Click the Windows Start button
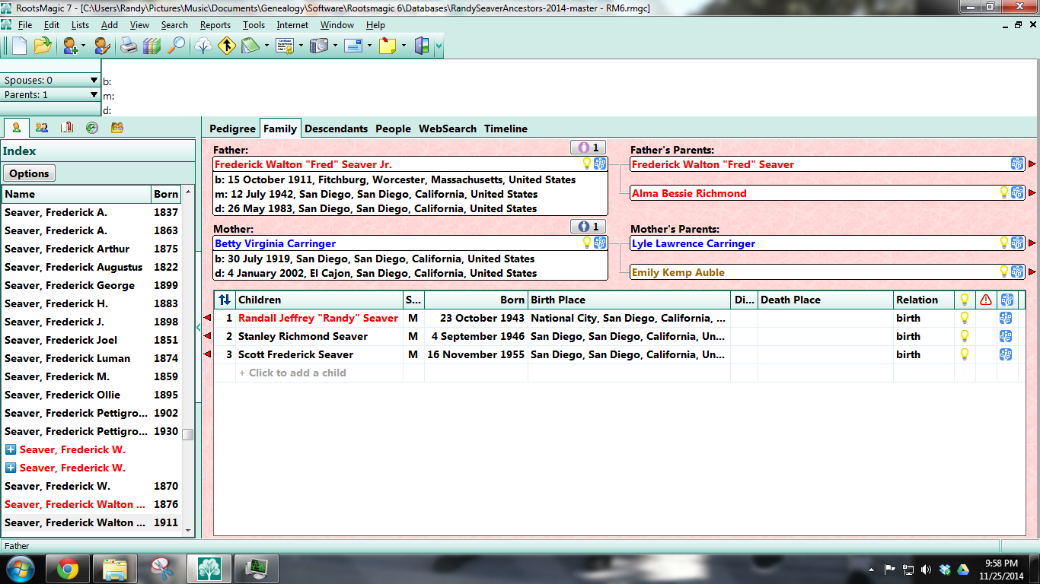 coord(21,568)
